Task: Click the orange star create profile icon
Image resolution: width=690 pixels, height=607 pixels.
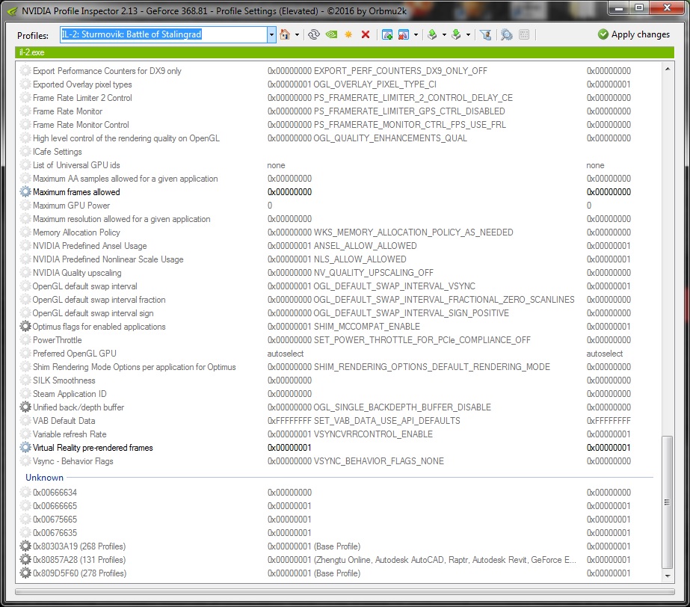Action: 348,34
